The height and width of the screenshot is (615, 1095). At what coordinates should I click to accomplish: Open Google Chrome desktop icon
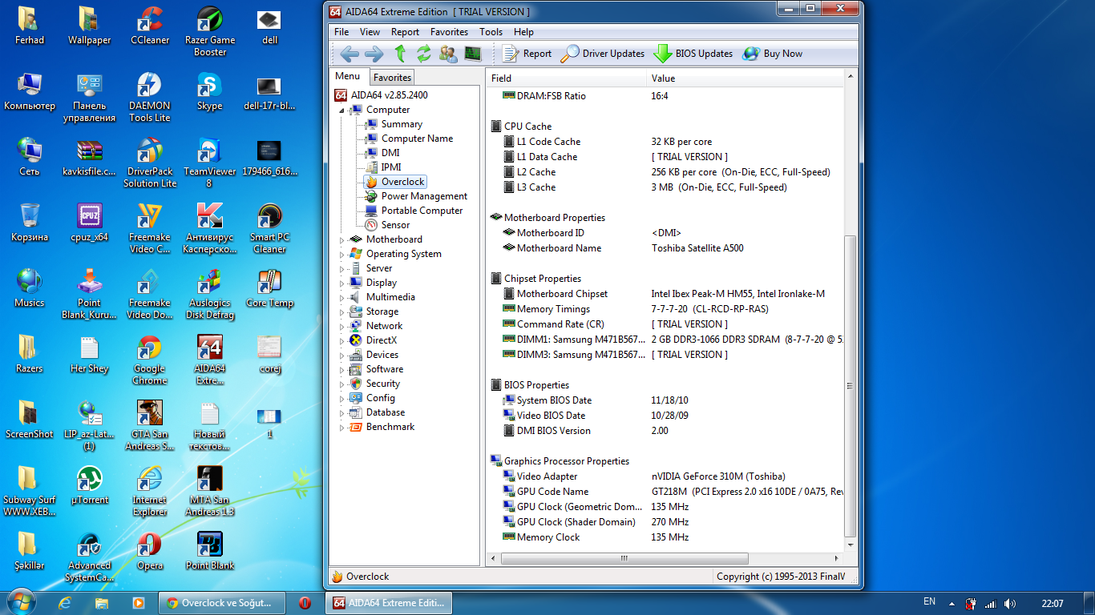click(150, 360)
